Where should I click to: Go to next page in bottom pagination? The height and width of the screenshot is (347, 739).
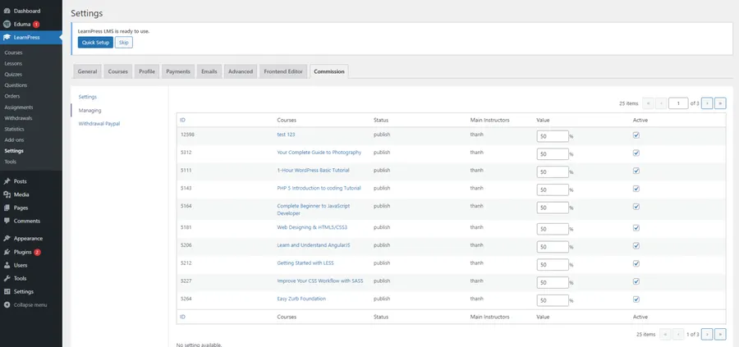pyautogui.click(x=706, y=335)
